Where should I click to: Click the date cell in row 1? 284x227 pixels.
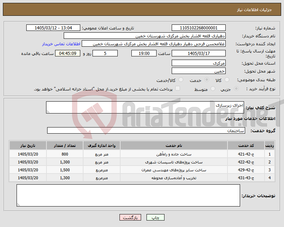coord(28,154)
